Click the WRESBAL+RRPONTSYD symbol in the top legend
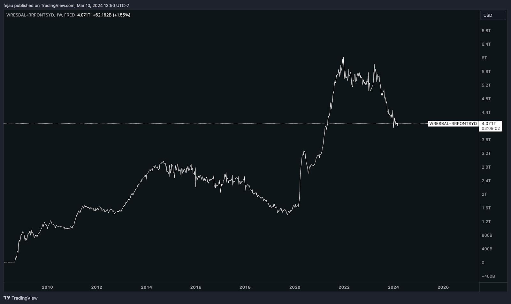 [x=30, y=15]
